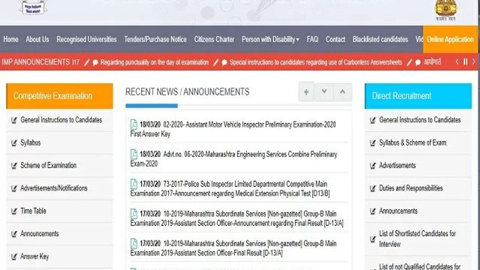The width and height of the screenshot is (480, 270).
Task: Open Tenders/Purchase Notice
Action: click(x=155, y=39)
